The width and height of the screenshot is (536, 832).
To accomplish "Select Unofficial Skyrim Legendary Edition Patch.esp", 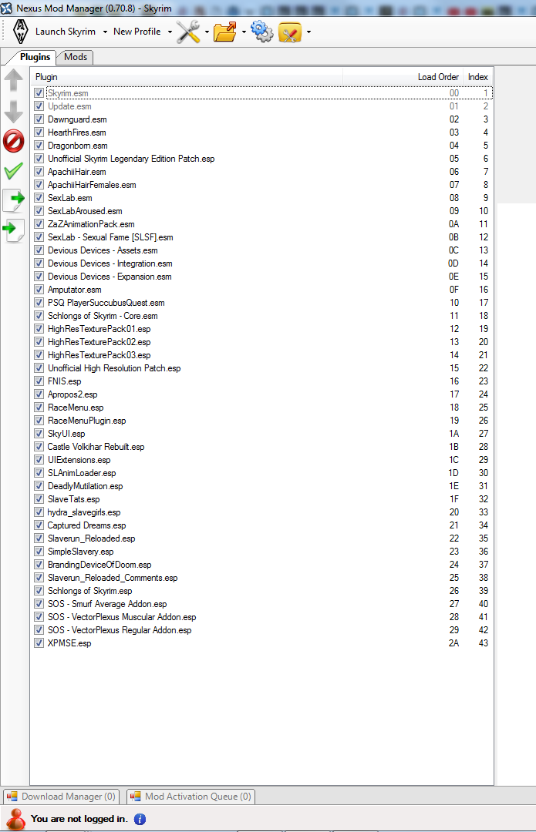I will [131, 159].
